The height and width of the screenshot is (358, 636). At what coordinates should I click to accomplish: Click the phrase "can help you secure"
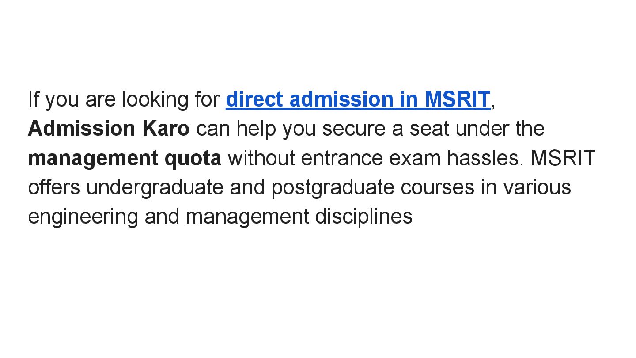pyautogui.click(x=290, y=129)
